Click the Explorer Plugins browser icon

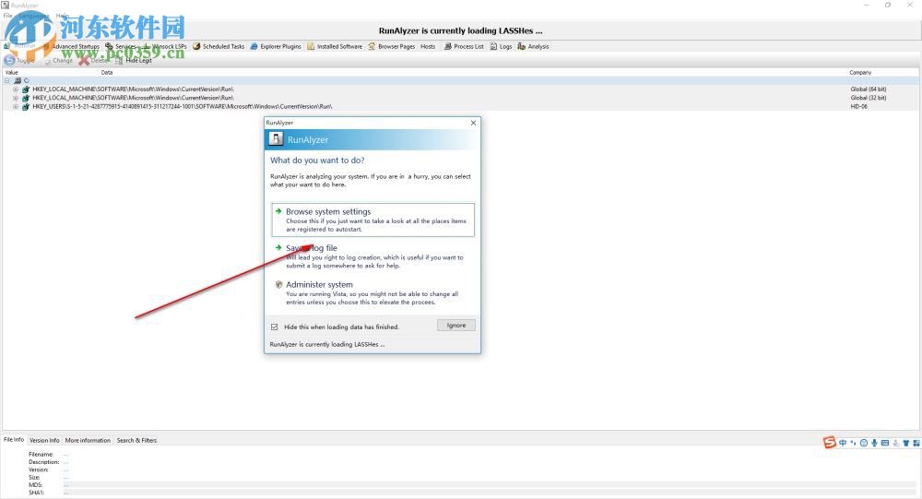click(x=254, y=46)
